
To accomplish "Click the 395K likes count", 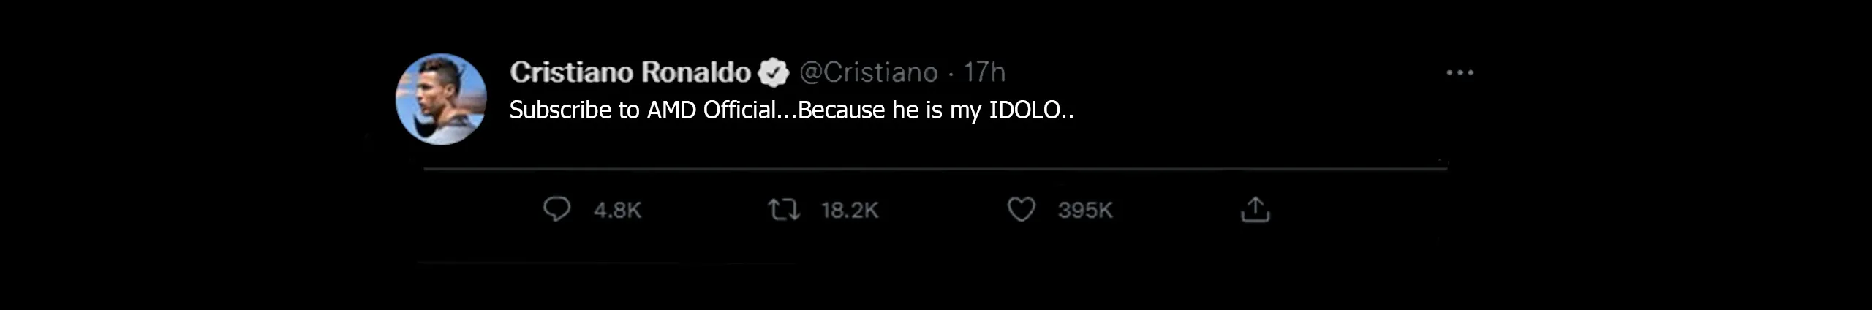I will click(x=1084, y=211).
